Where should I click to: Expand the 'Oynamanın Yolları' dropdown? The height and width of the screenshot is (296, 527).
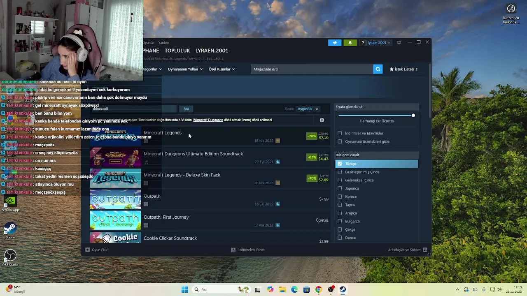[x=185, y=69]
